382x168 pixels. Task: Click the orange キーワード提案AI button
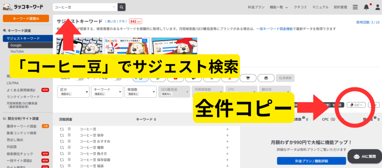[x=26, y=19]
